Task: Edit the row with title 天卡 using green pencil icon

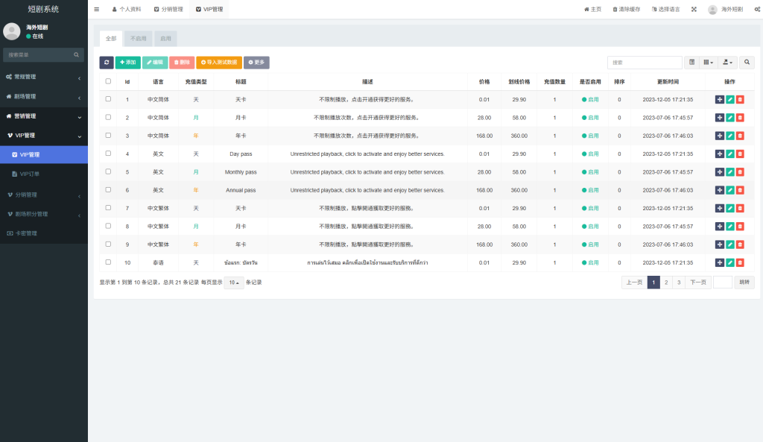Action: 730,99
